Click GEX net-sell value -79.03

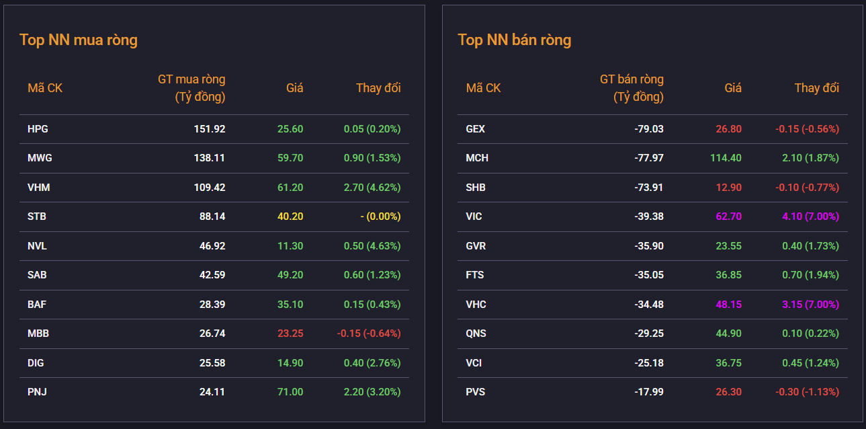(x=649, y=129)
